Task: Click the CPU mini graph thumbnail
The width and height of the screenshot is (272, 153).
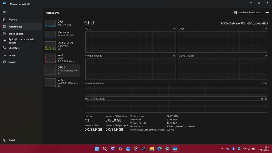Action: click(51, 24)
